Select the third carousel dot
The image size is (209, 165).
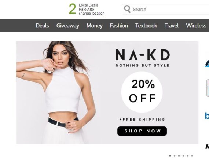tap(179, 156)
